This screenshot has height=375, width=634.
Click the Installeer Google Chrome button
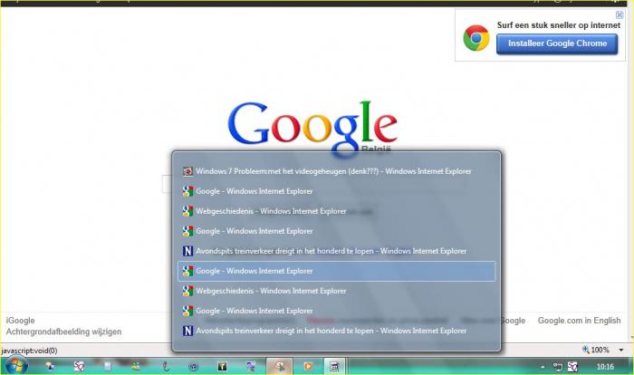click(x=557, y=43)
